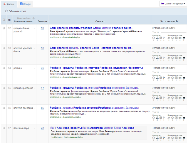
Task: Click the sitelinks hierarchy icon in row 33
Action: point(157,58)
